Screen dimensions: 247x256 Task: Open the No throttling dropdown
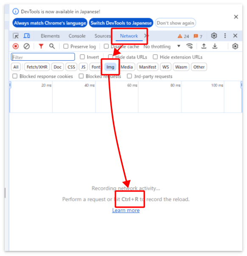pyautogui.click(x=162, y=47)
